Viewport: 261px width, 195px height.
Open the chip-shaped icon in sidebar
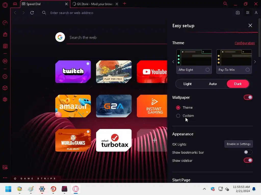pyautogui.click(x=5, y=46)
